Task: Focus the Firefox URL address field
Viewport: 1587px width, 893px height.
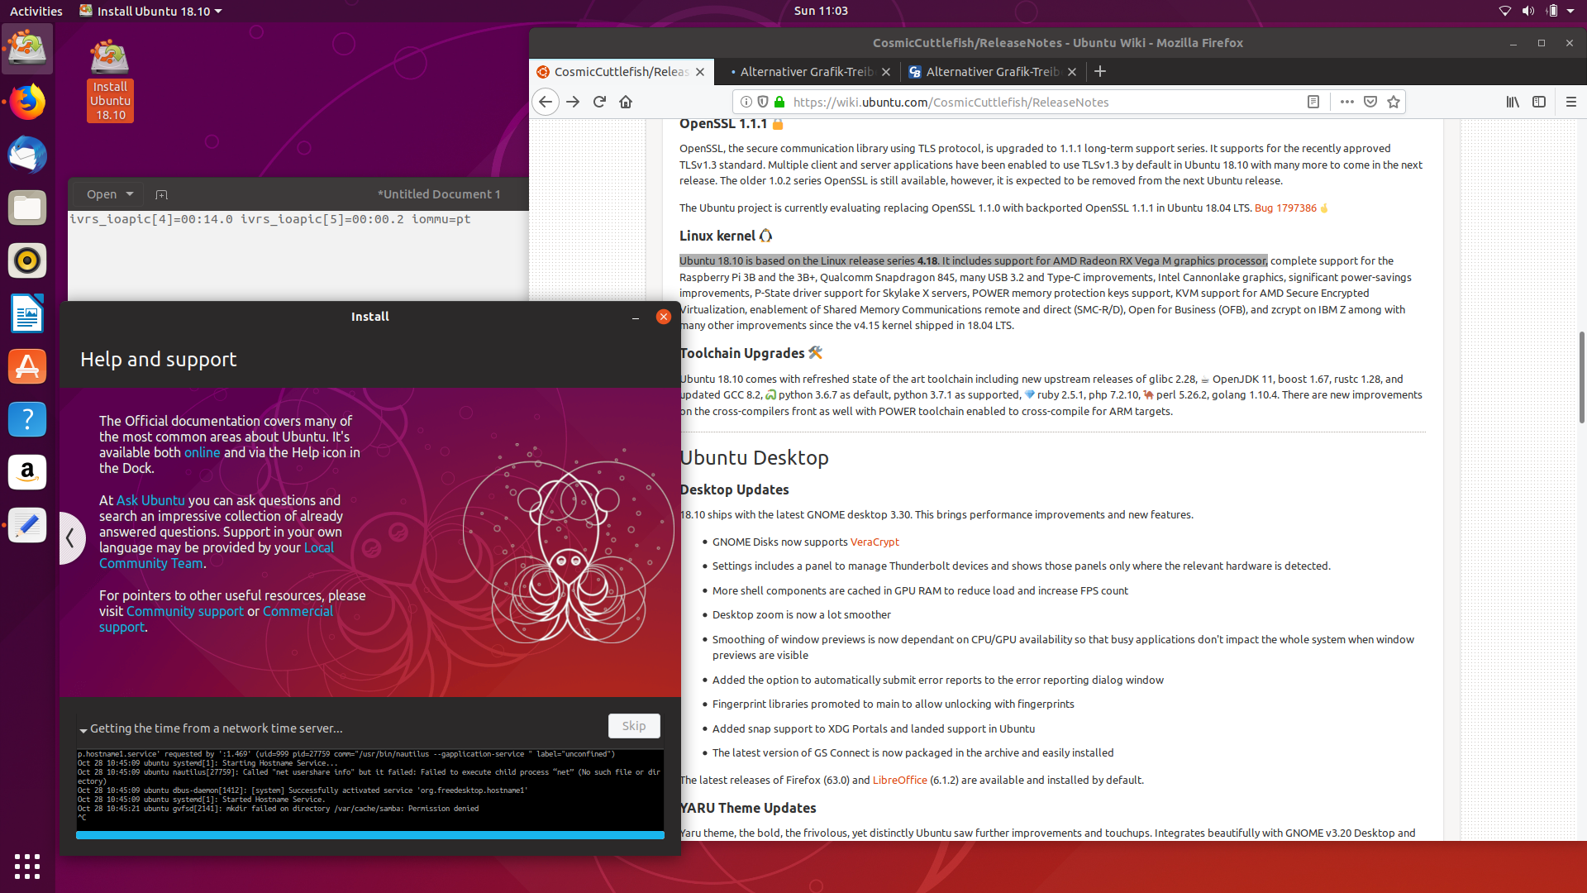Action: point(1041,102)
